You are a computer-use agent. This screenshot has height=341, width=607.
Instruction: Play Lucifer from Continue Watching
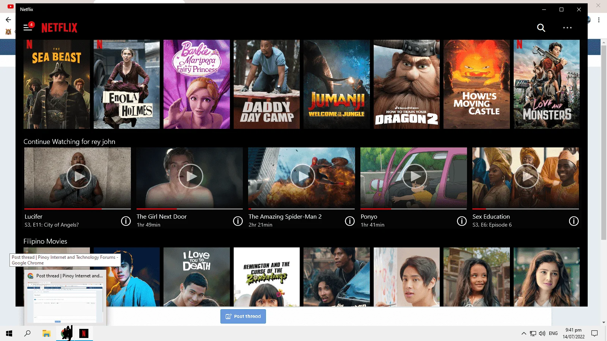79,176
